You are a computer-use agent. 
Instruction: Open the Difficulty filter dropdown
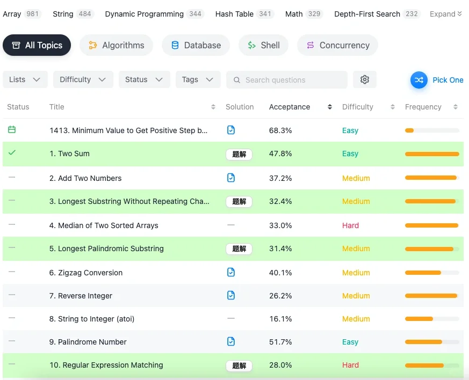click(83, 79)
